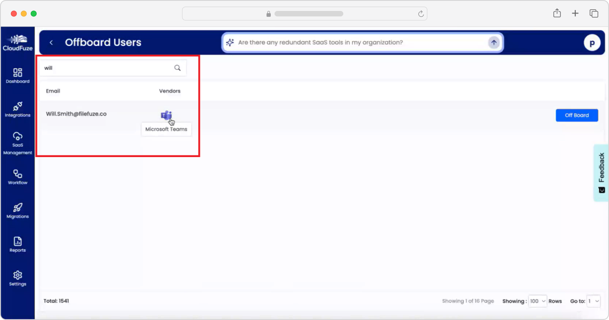Click the Email column header
609x320 pixels.
(x=53, y=91)
